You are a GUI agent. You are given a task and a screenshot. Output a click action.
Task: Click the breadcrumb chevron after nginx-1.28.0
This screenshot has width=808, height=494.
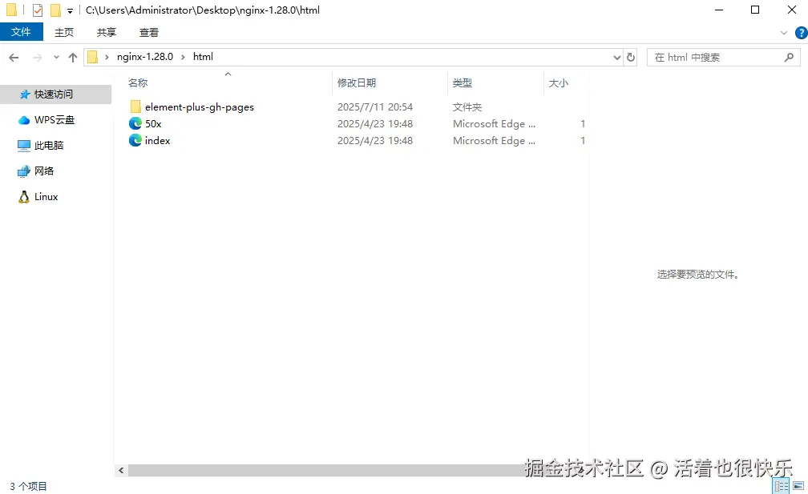tap(182, 57)
